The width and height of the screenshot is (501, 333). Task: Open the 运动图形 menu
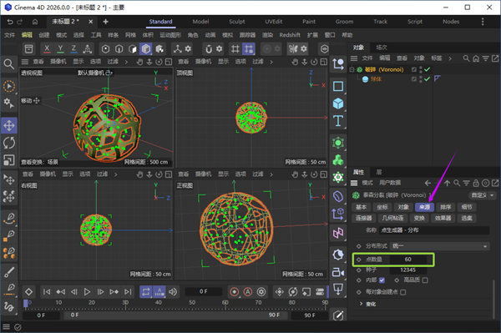click(x=170, y=35)
